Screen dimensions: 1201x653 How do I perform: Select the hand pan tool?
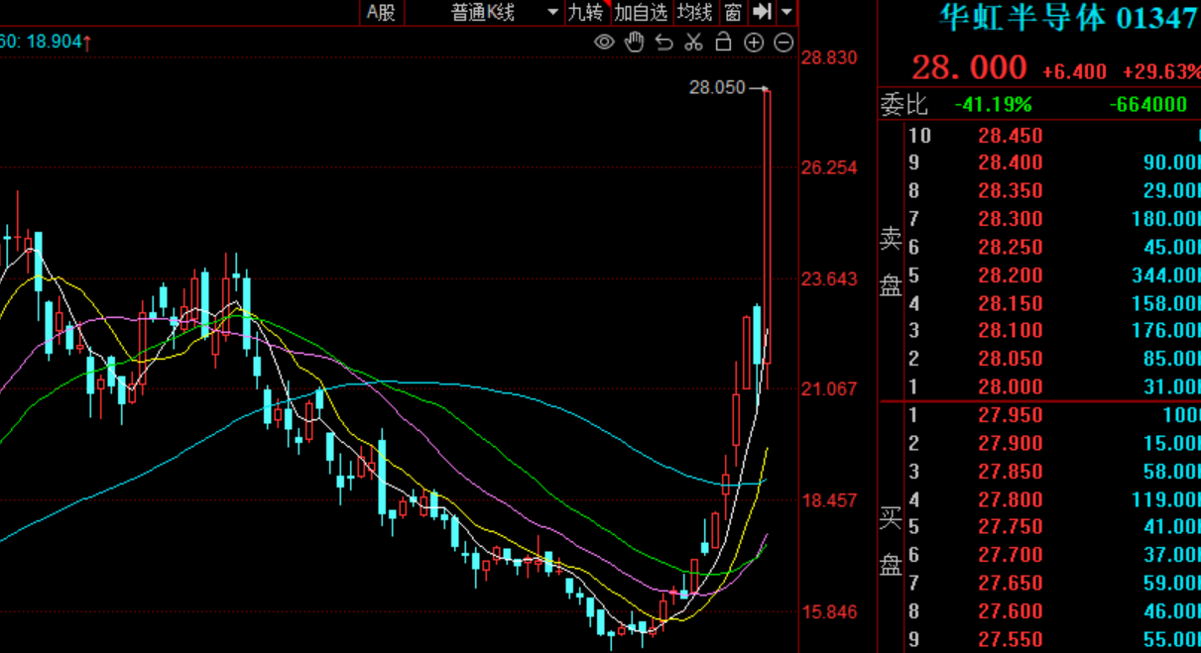(635, 42)
